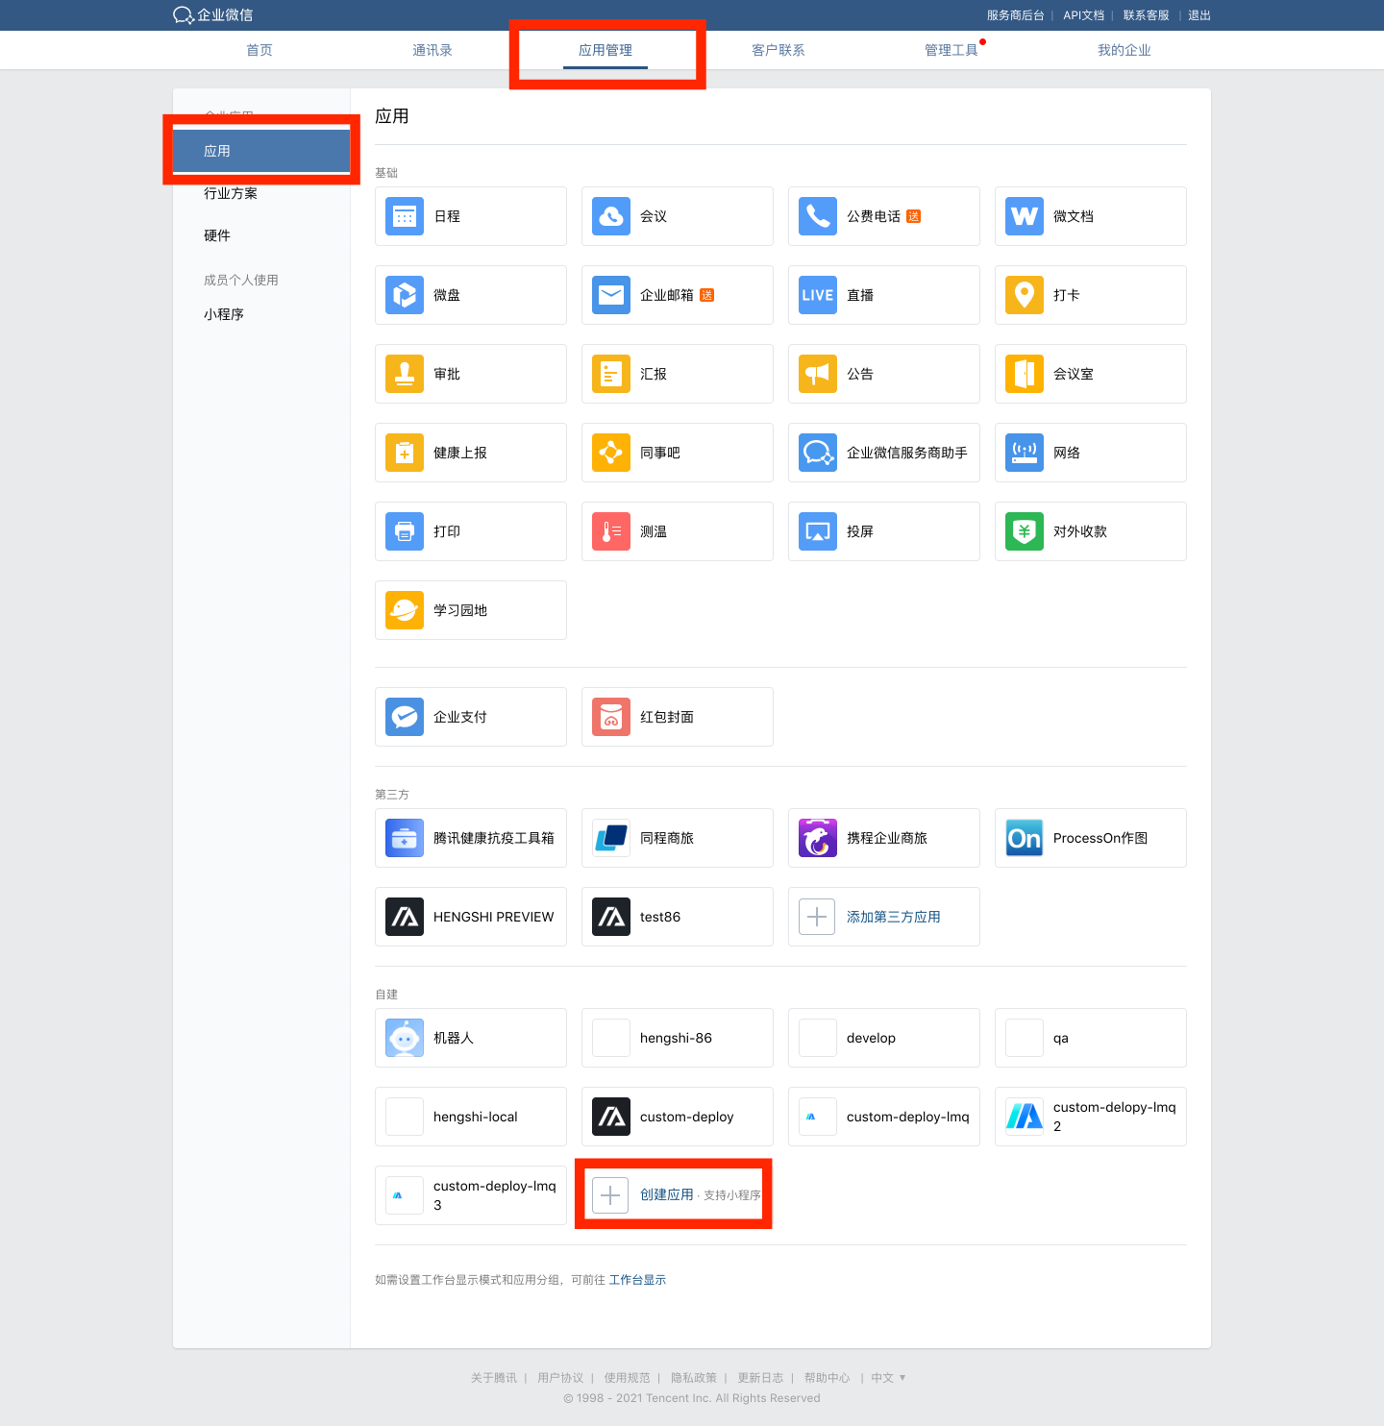
Task: Open the 公费电话 phone icon
Action: pos(818,216)
